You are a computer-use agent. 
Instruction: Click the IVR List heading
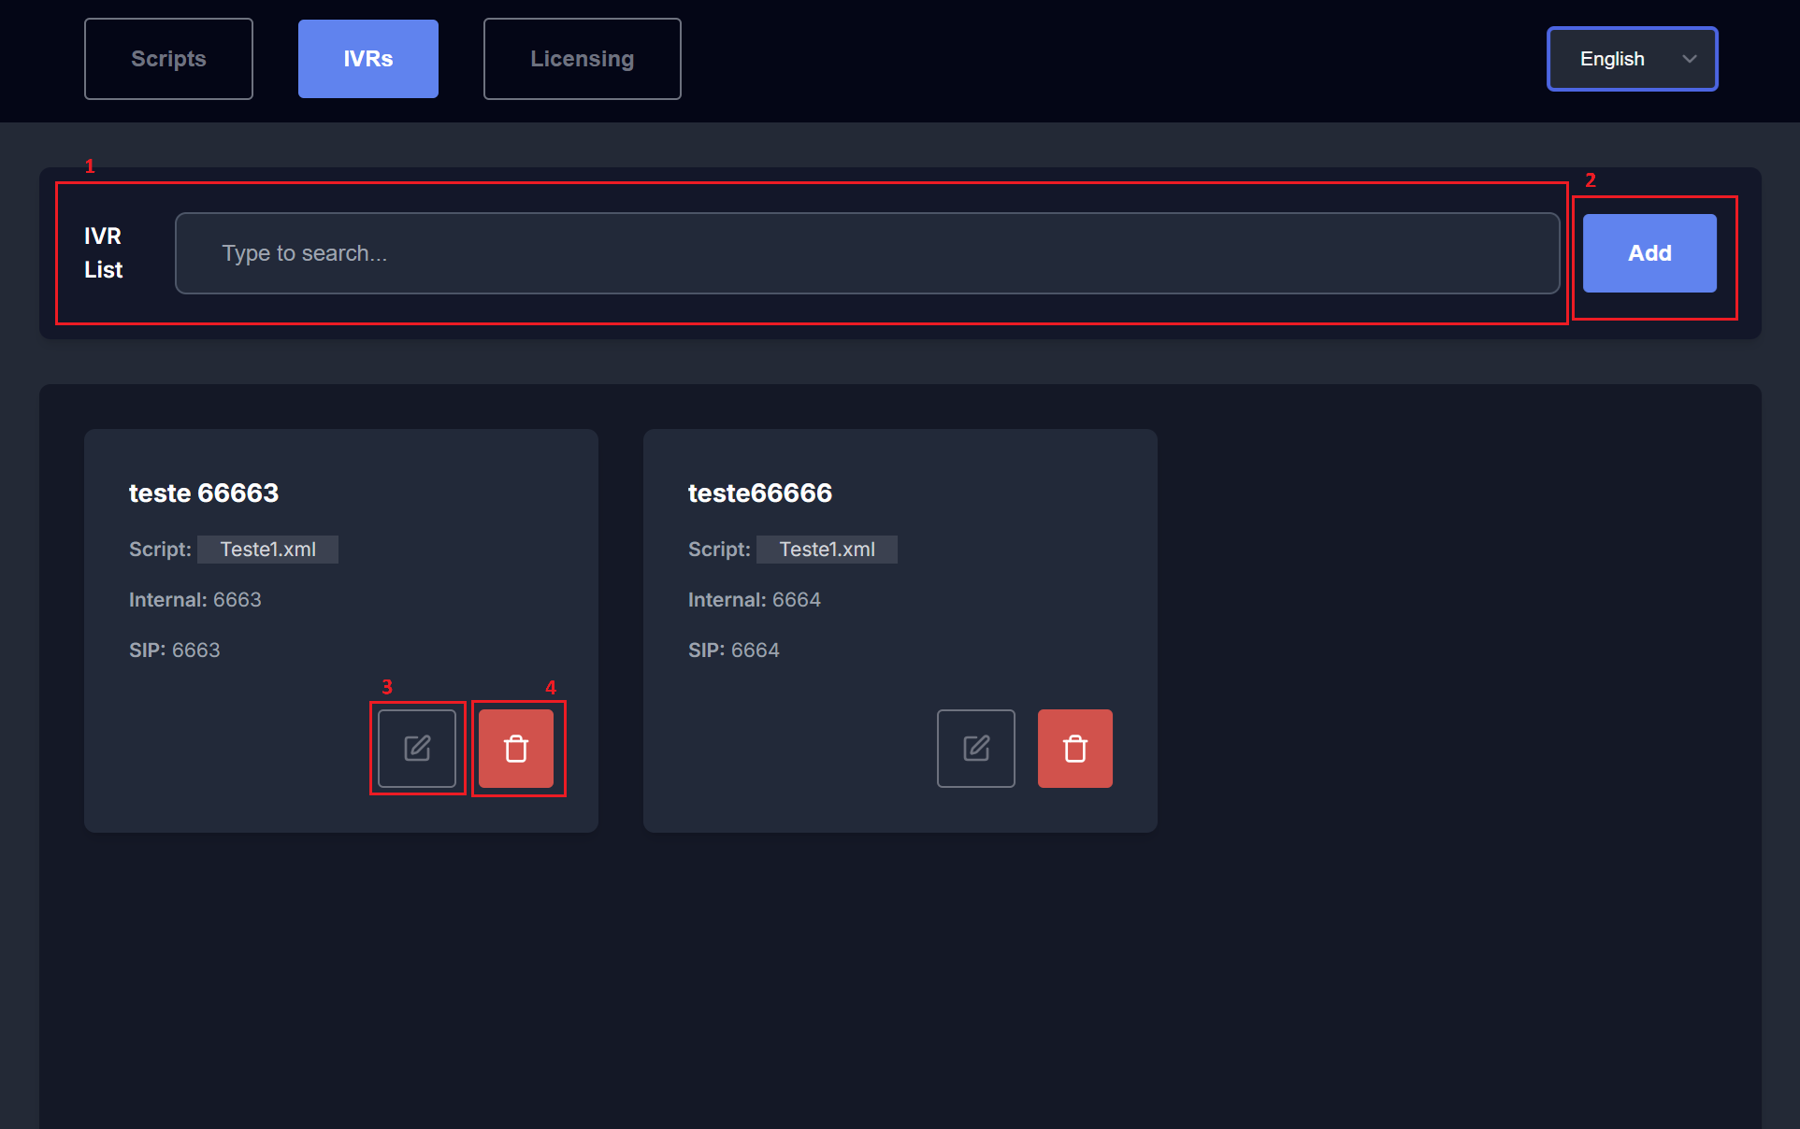point(103,252)
